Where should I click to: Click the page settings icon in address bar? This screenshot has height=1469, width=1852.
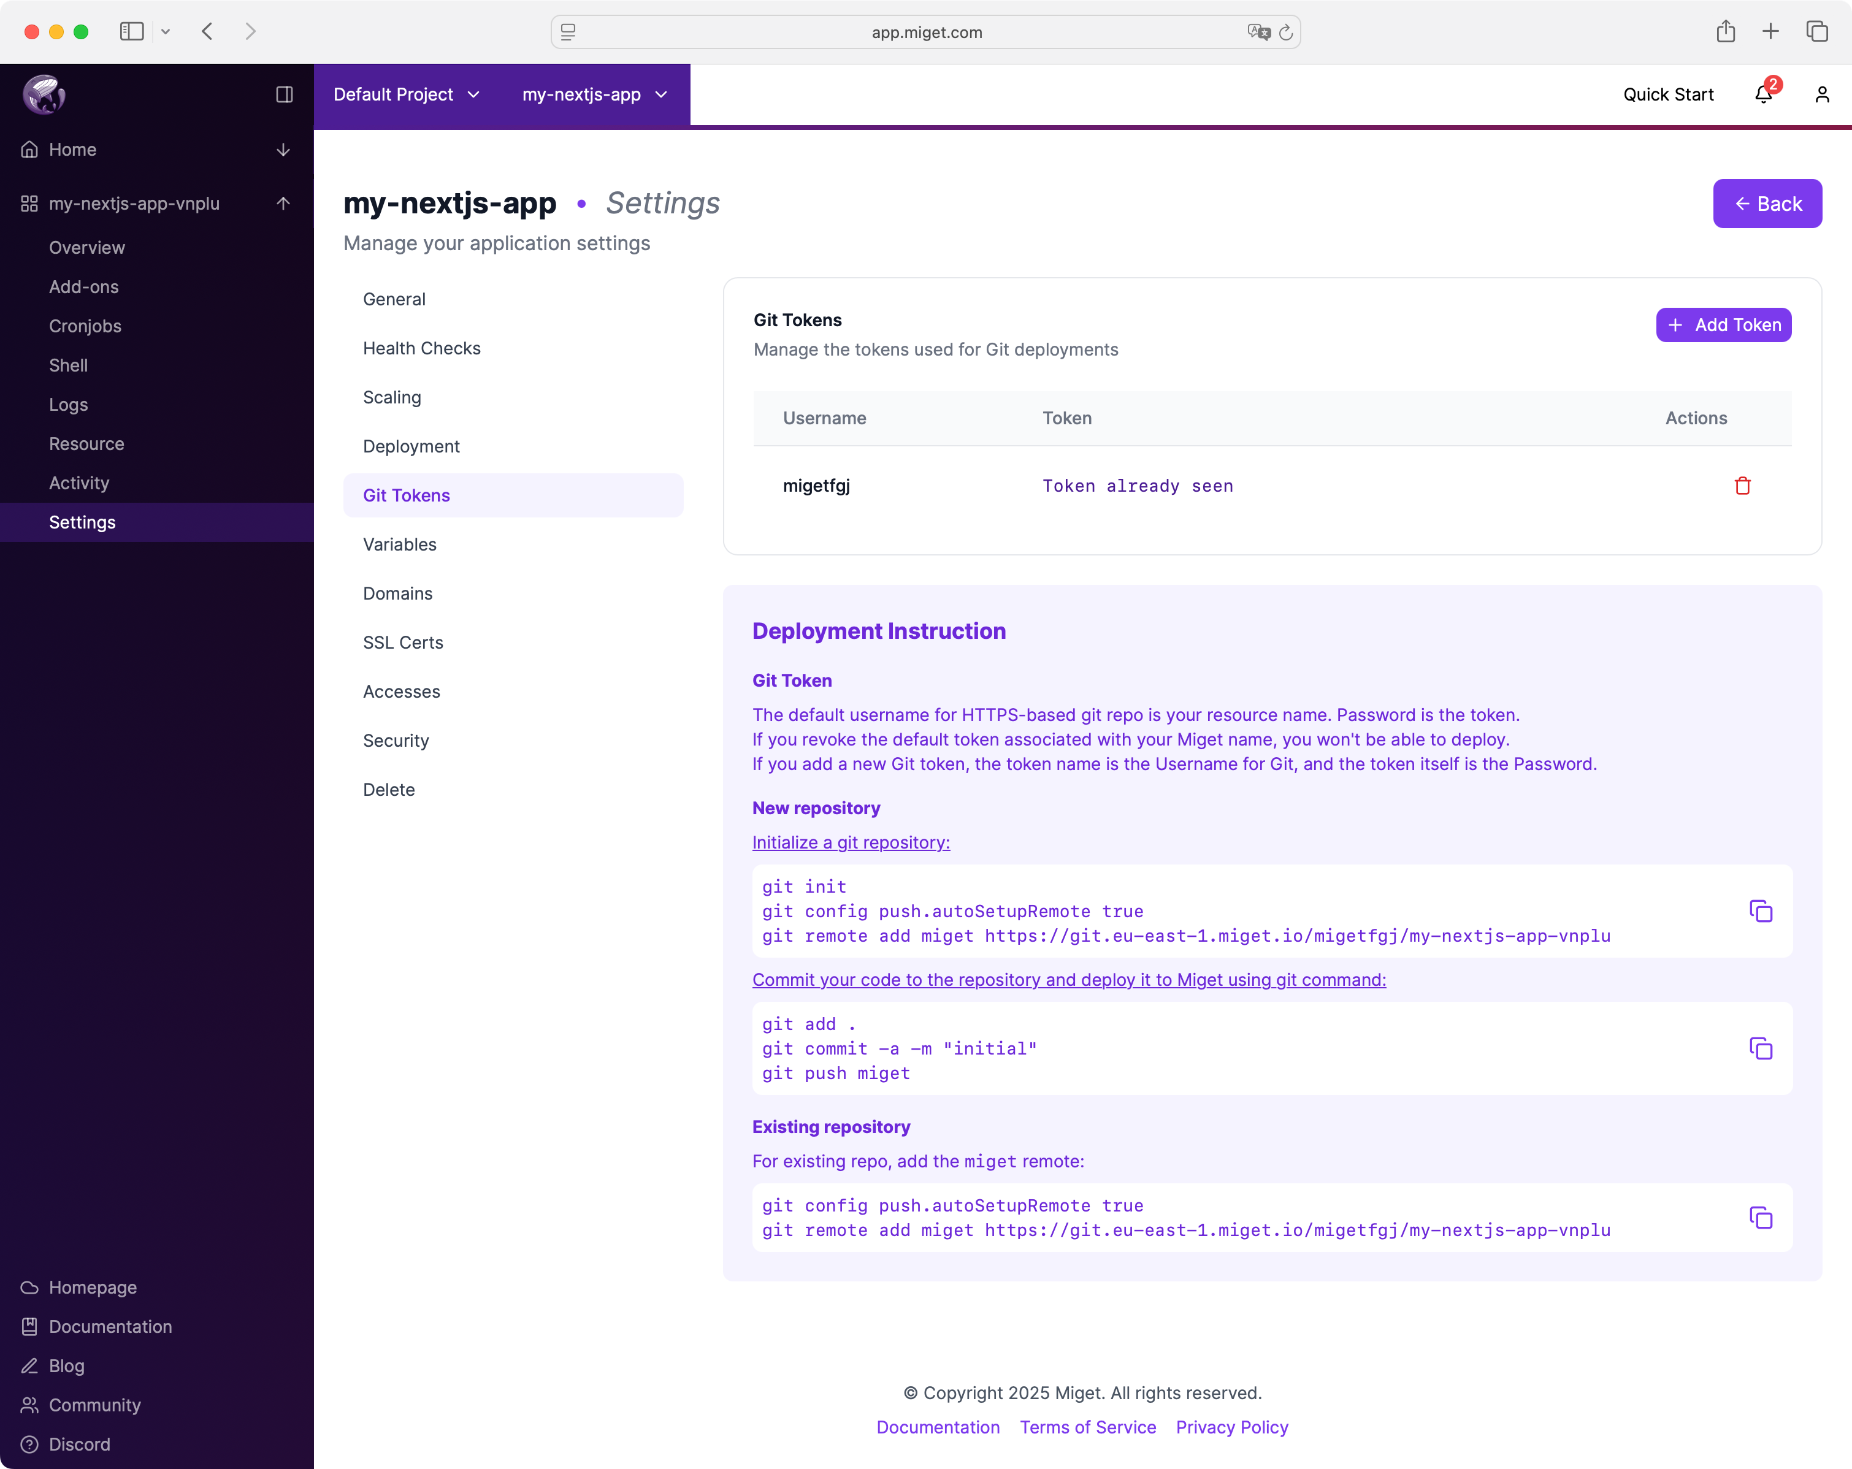click(568, 32)
